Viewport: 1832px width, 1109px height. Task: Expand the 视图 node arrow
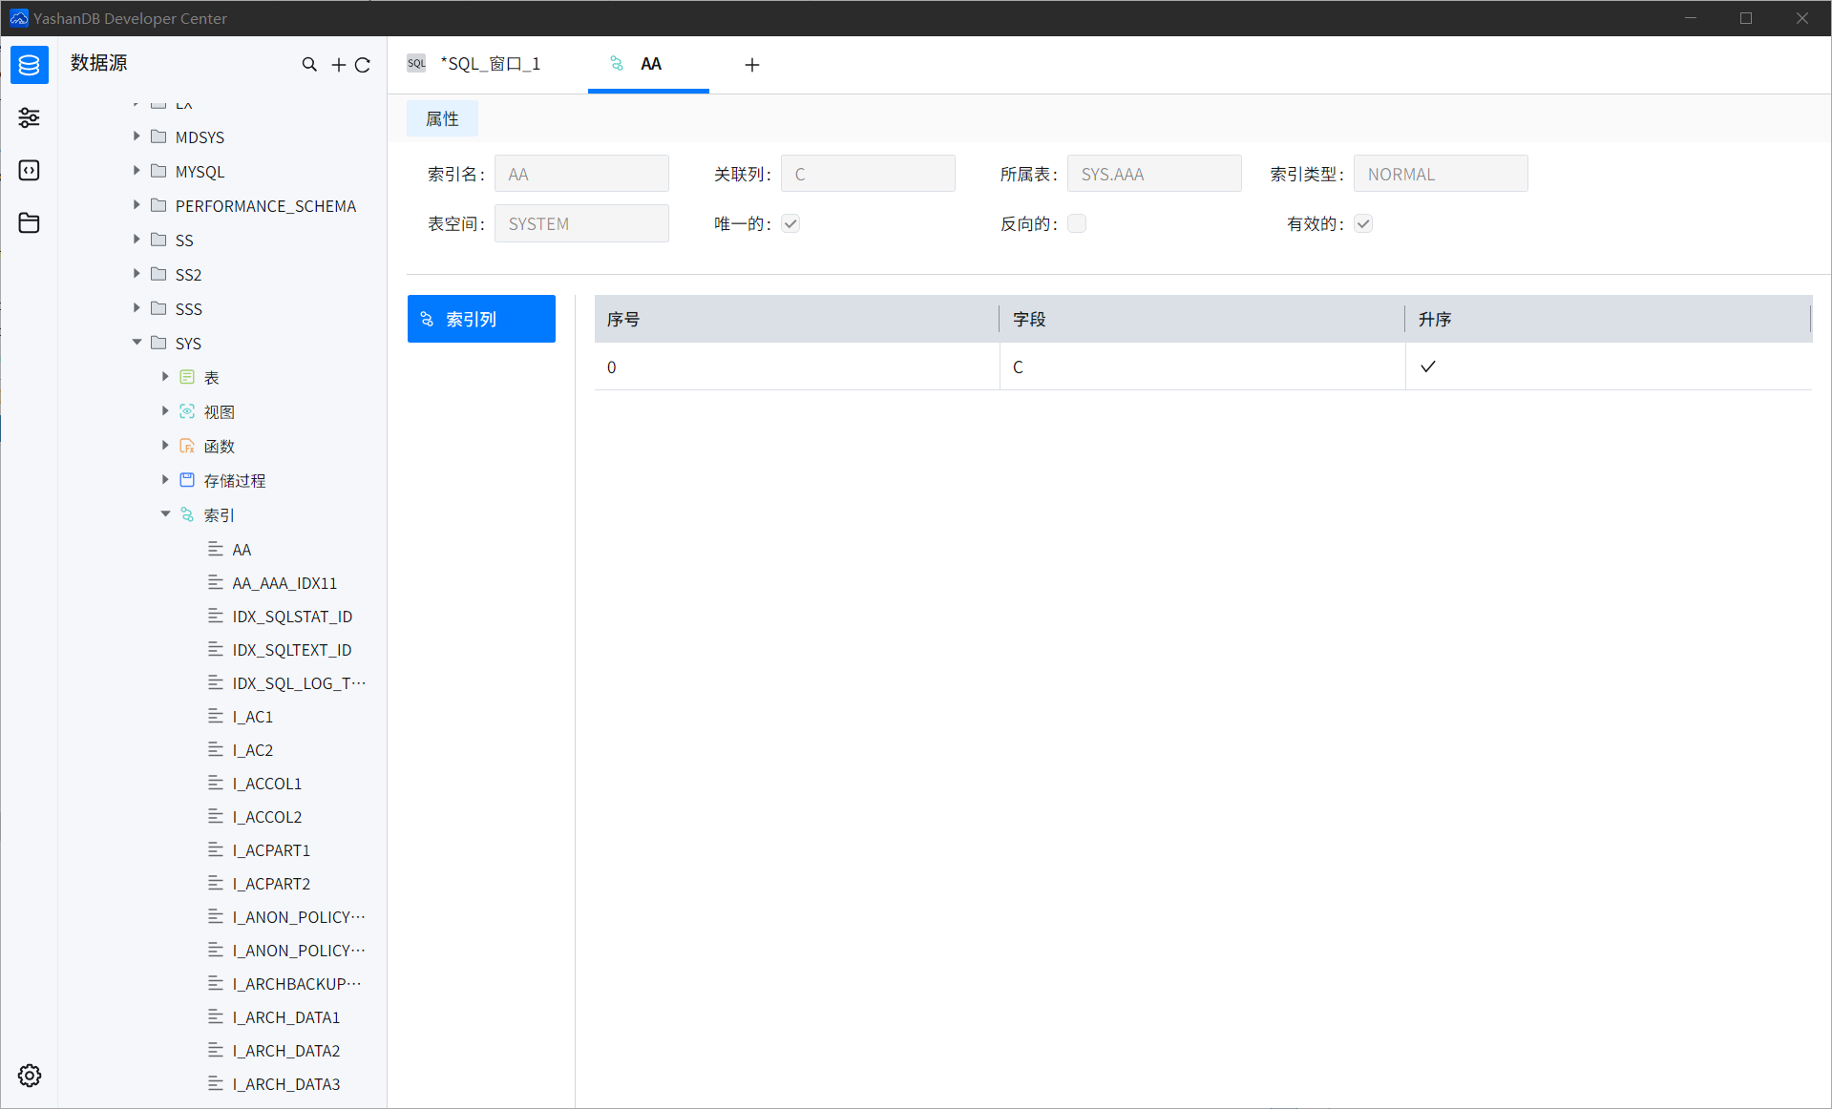(165, 411)
